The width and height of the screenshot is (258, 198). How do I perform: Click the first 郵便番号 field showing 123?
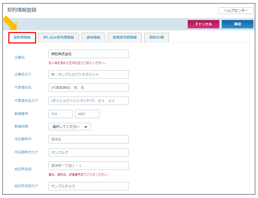coord(60,114)
